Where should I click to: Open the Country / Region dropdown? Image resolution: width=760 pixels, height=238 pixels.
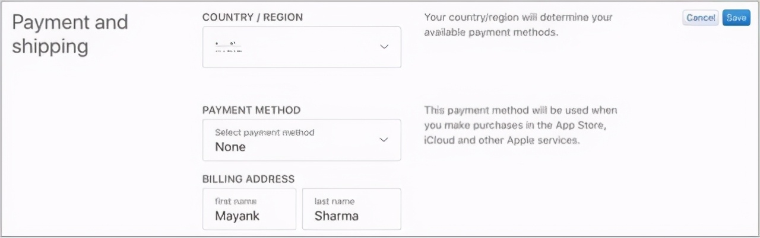click(302, 47)
